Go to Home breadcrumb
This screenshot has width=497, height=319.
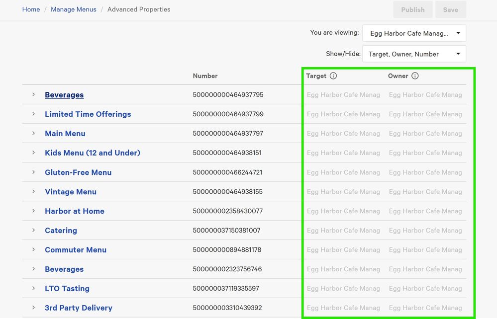31,9
